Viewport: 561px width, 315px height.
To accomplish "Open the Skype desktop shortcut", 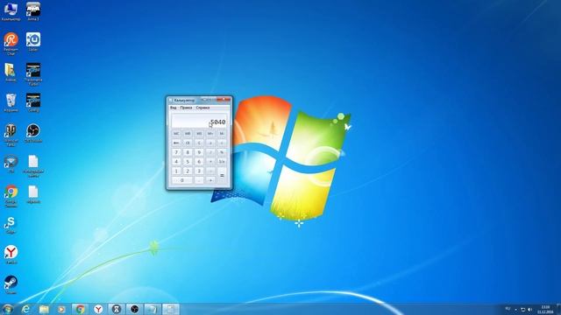I will click(x=11, y=225).
